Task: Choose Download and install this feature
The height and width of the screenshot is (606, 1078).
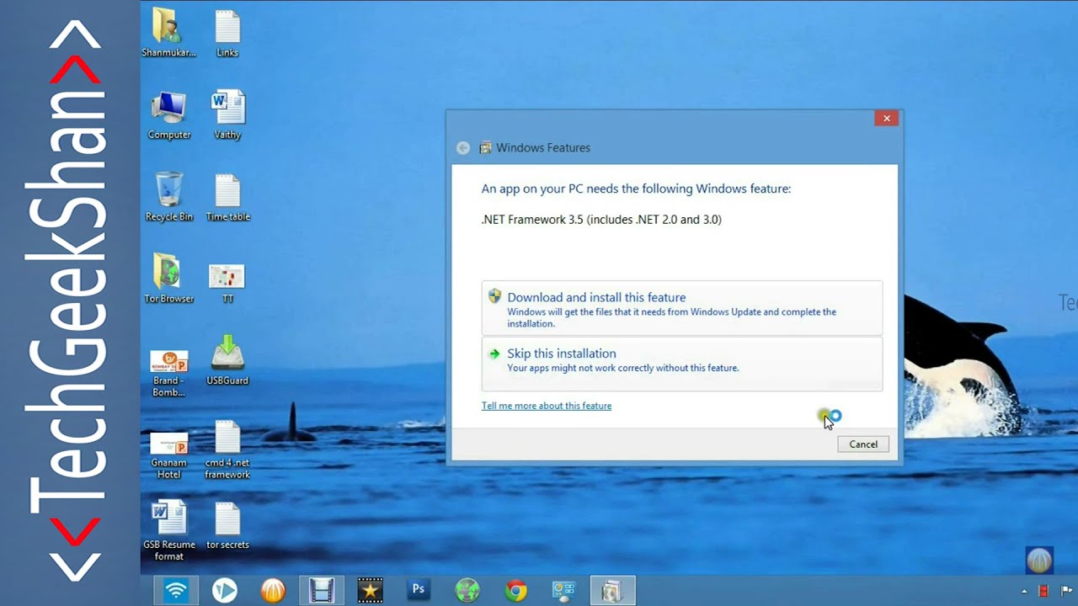Action: [x=681, y=309]
